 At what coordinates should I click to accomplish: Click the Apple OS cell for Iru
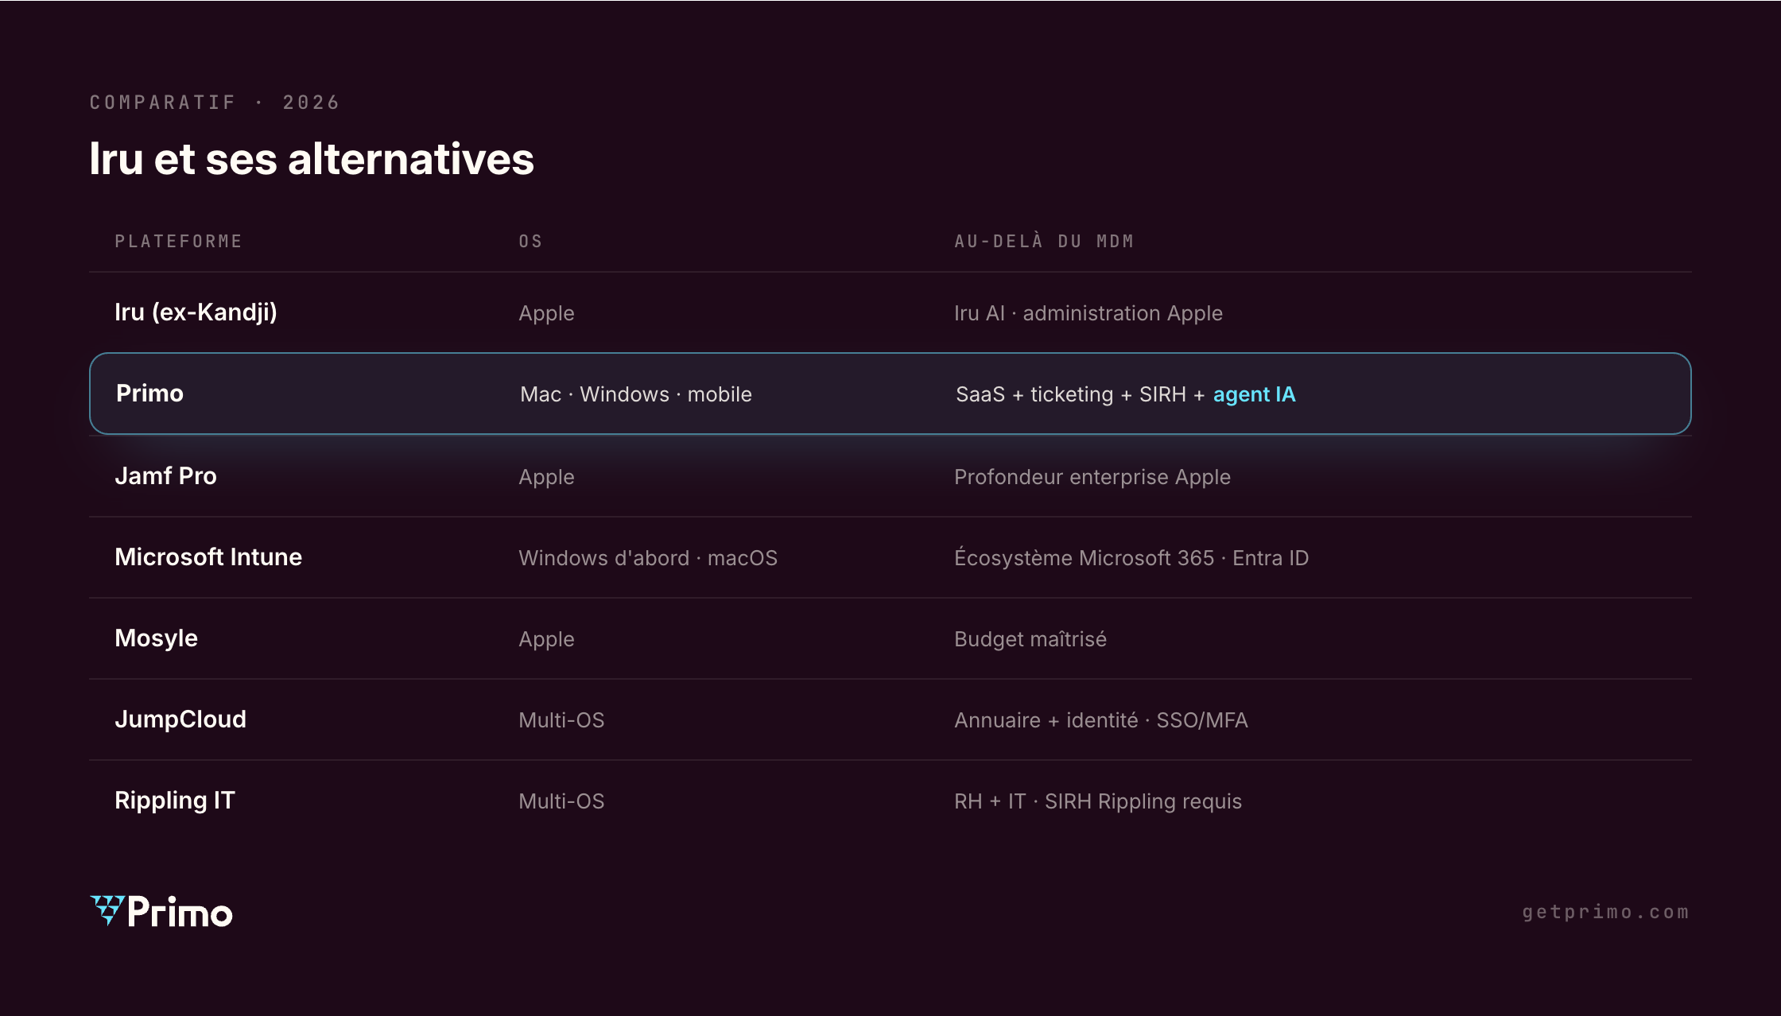(546, 314)
